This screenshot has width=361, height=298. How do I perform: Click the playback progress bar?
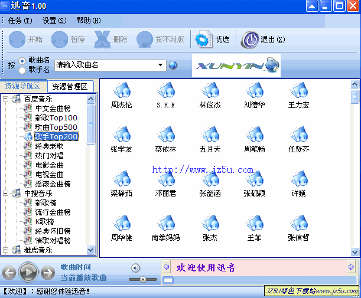point(259,280)
